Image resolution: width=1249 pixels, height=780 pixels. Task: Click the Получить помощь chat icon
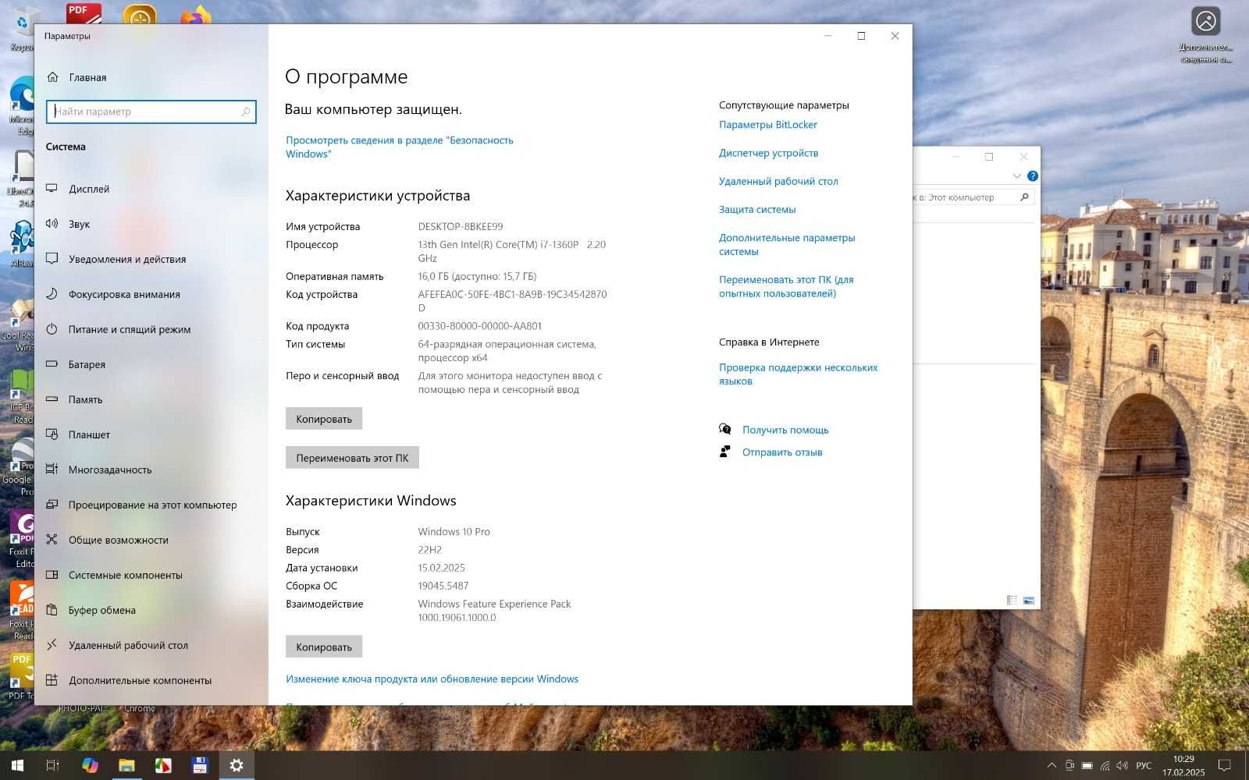coord(725,429)
